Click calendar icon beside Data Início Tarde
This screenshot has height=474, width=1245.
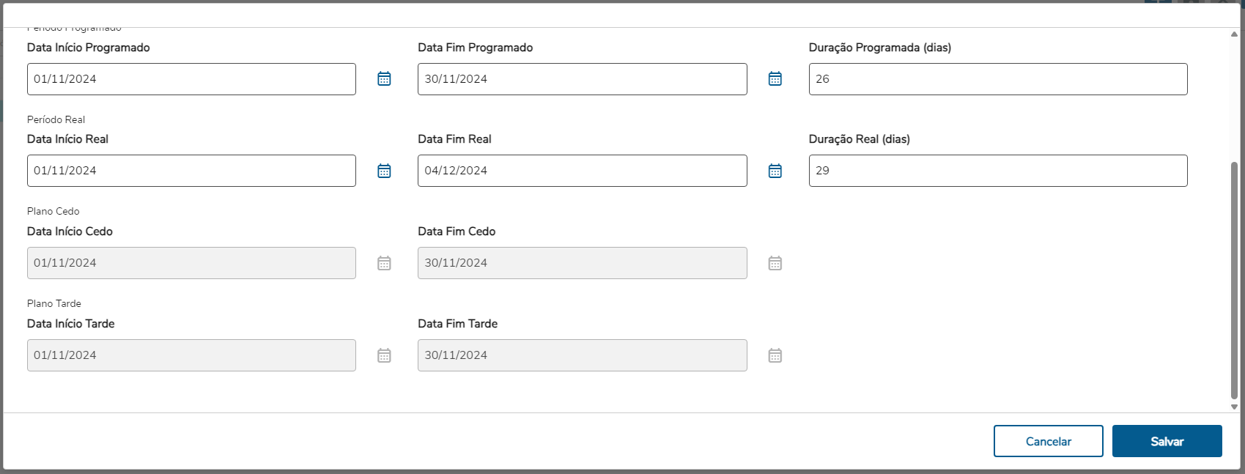384,355
